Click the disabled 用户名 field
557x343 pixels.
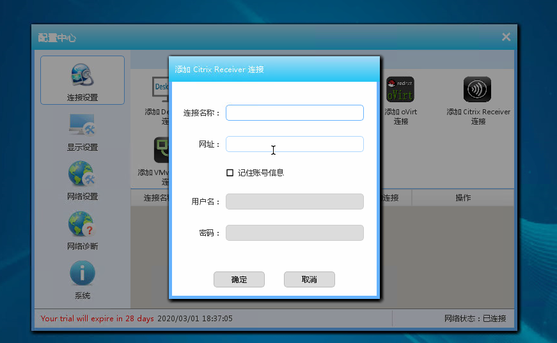tap(294, 202)
